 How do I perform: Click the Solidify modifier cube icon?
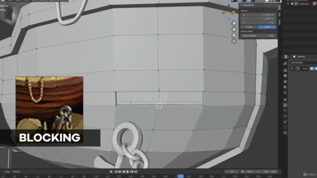[297, 69]
